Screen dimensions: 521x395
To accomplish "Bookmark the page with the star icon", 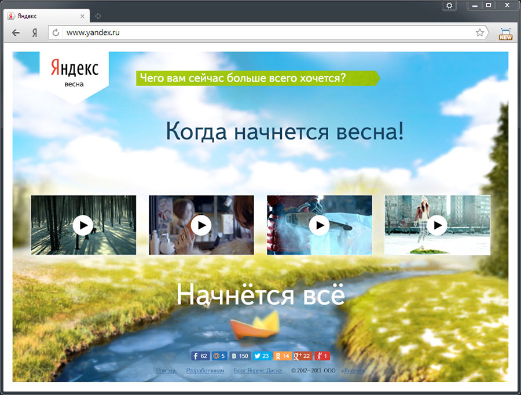I will [x=480, y=33].
